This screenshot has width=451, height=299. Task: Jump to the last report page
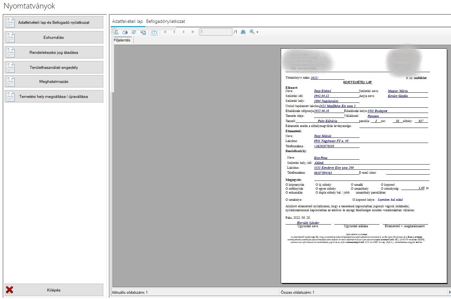pos(193,32)
